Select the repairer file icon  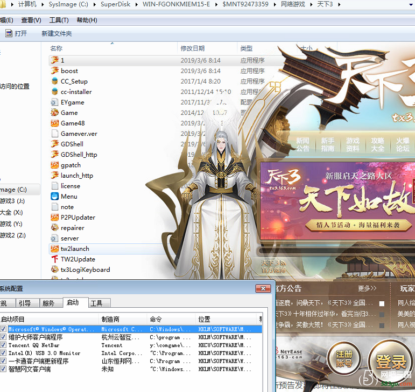[x=55, y=228]
